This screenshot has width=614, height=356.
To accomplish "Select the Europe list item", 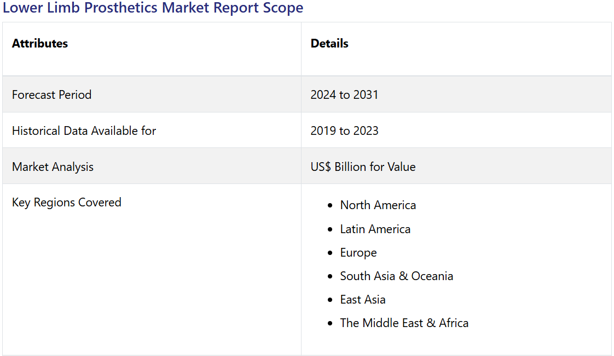I will click(358, 253).
